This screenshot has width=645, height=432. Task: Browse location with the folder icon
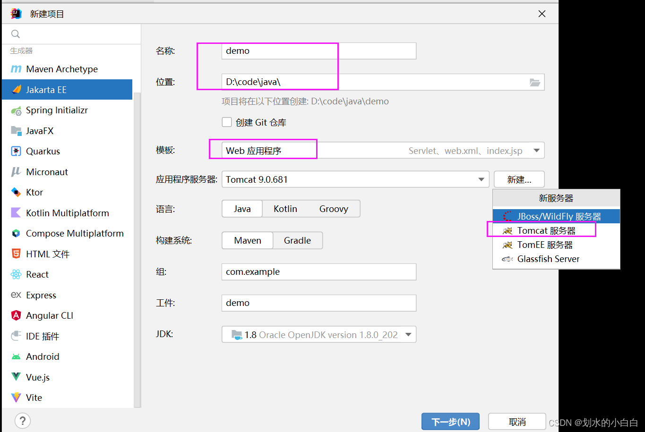click(535, 82)
